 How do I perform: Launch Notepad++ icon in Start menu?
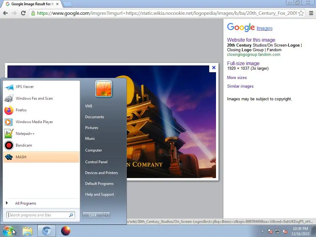click(9, 134)
